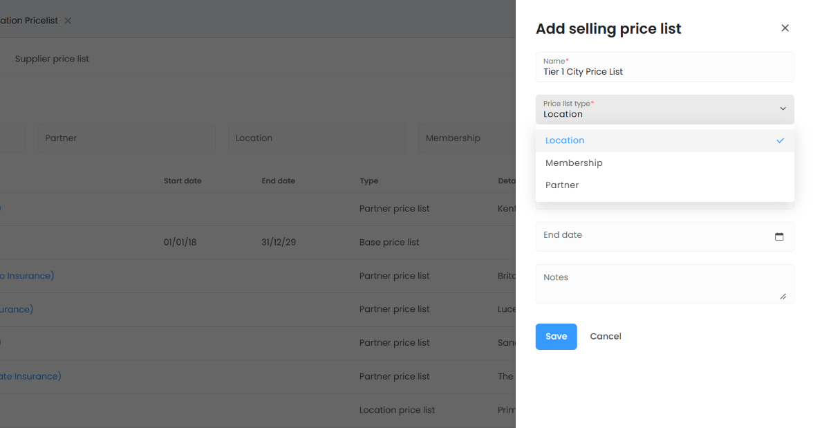Sort by End date column header
The width and height of the screenshot is (813, 428).
278,181
